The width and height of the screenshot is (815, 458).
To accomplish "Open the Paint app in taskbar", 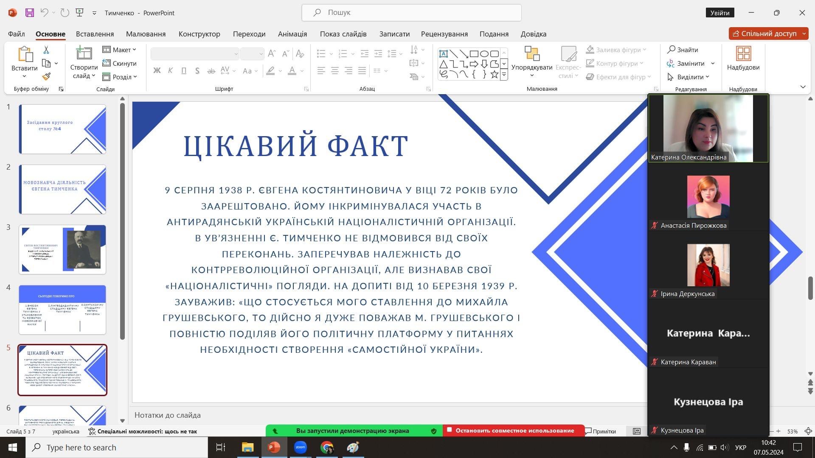I will (353, 447).
